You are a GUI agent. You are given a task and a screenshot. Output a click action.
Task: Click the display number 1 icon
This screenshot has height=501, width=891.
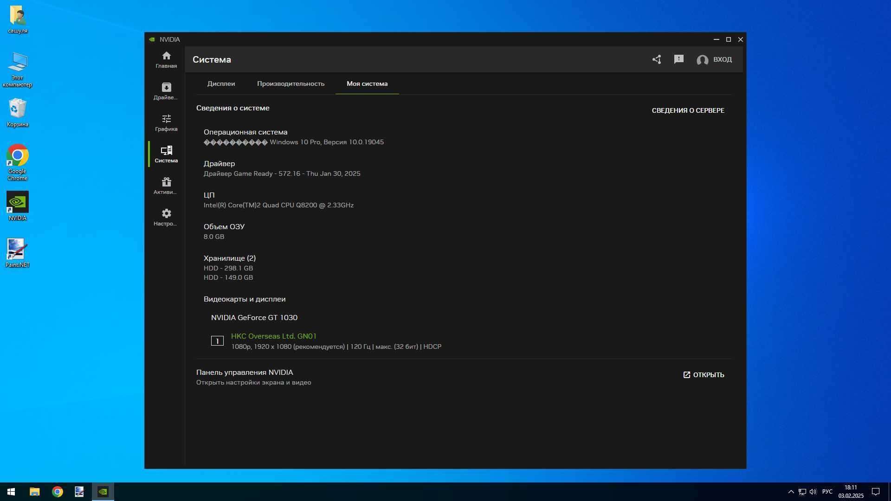[x=217, y=341]
